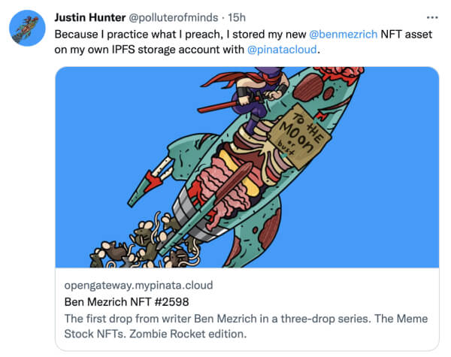The width and height of the screenshot is (451, 357).
Task: Click the "on my own IPFS storage account" text
Action: point(149,50)
